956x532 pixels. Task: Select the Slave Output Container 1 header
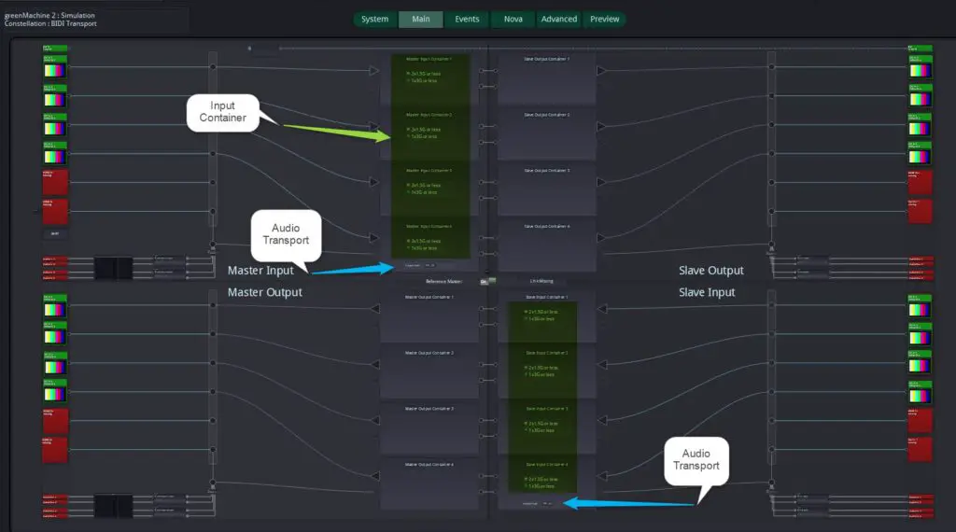[x=546, y=59]
